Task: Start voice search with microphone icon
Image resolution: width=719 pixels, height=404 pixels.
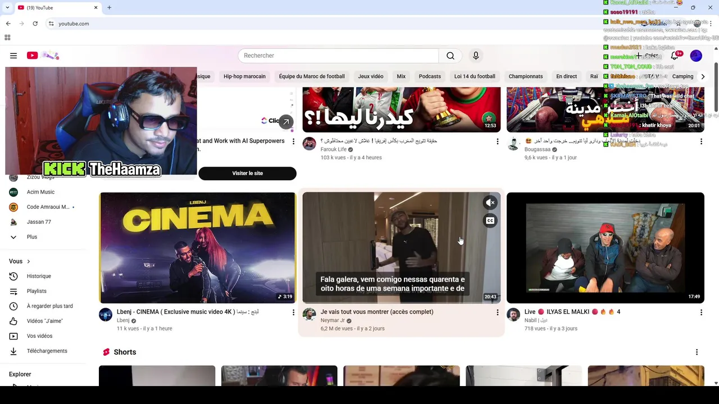Action: coord(476,56)
